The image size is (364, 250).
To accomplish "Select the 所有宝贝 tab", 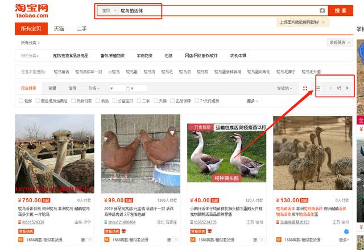I will pyautogui.click(x=31, y=28).
